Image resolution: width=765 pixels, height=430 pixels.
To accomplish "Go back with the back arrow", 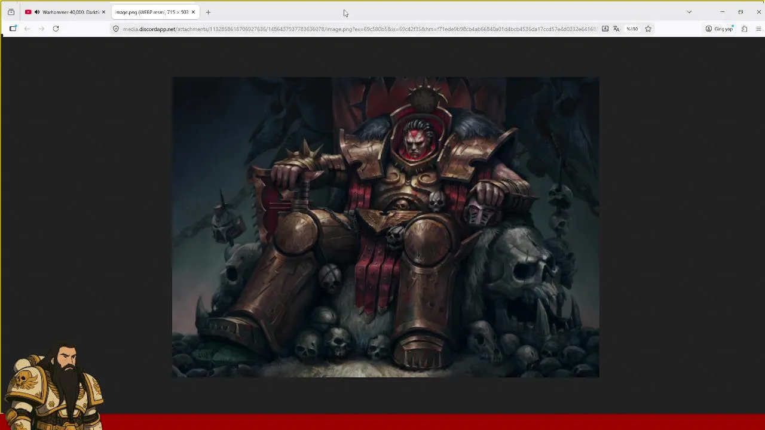I will tap(27, 29).
